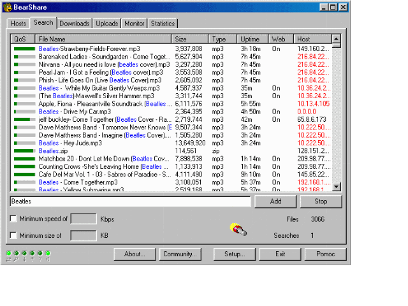Open the Setup... dialog

pos(235,254)
